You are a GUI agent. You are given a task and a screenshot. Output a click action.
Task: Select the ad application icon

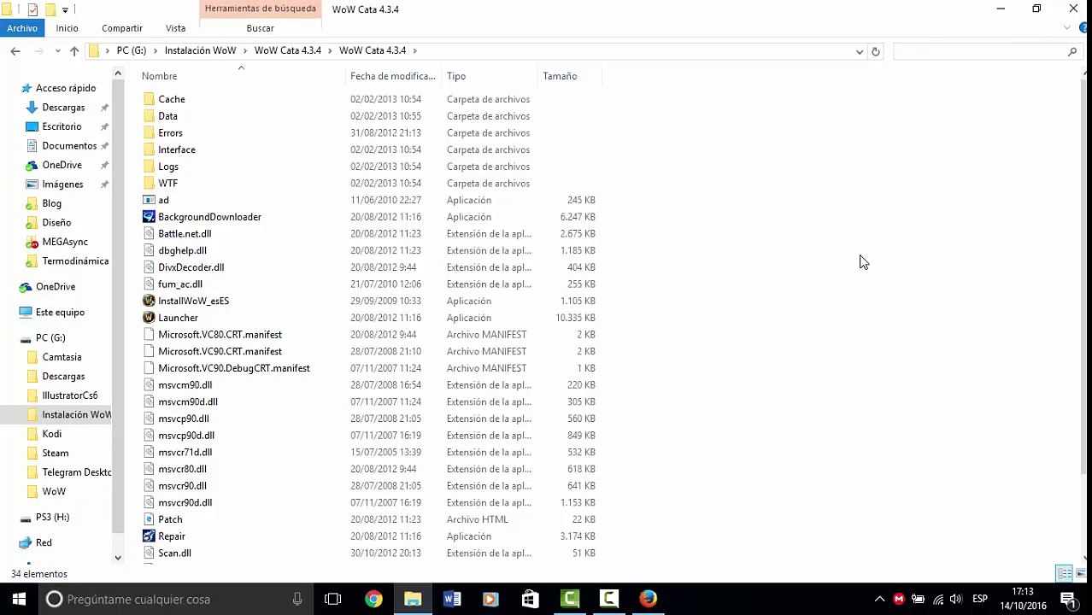[149, 200]
